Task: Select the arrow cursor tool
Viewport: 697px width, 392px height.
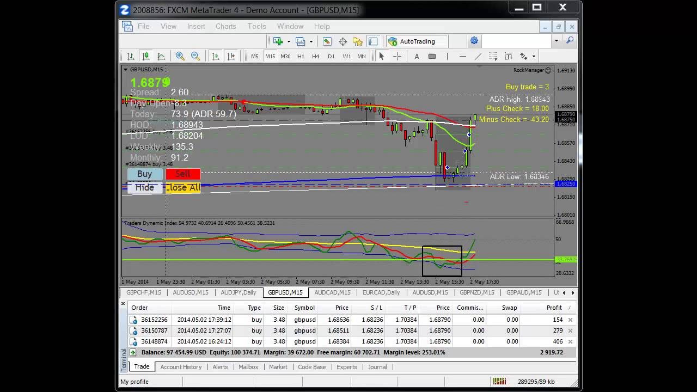Action: point(382,56)
